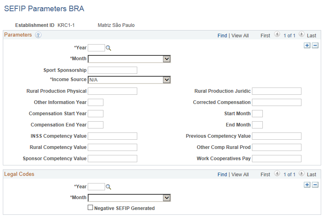Focus the Work Cooperatives Pay field
Image resolution: width=326 pixels, height=216 pixels.
[277, 158]
